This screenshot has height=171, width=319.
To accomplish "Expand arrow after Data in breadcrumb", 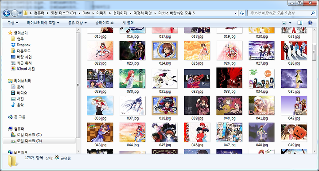I will (93, 13).
